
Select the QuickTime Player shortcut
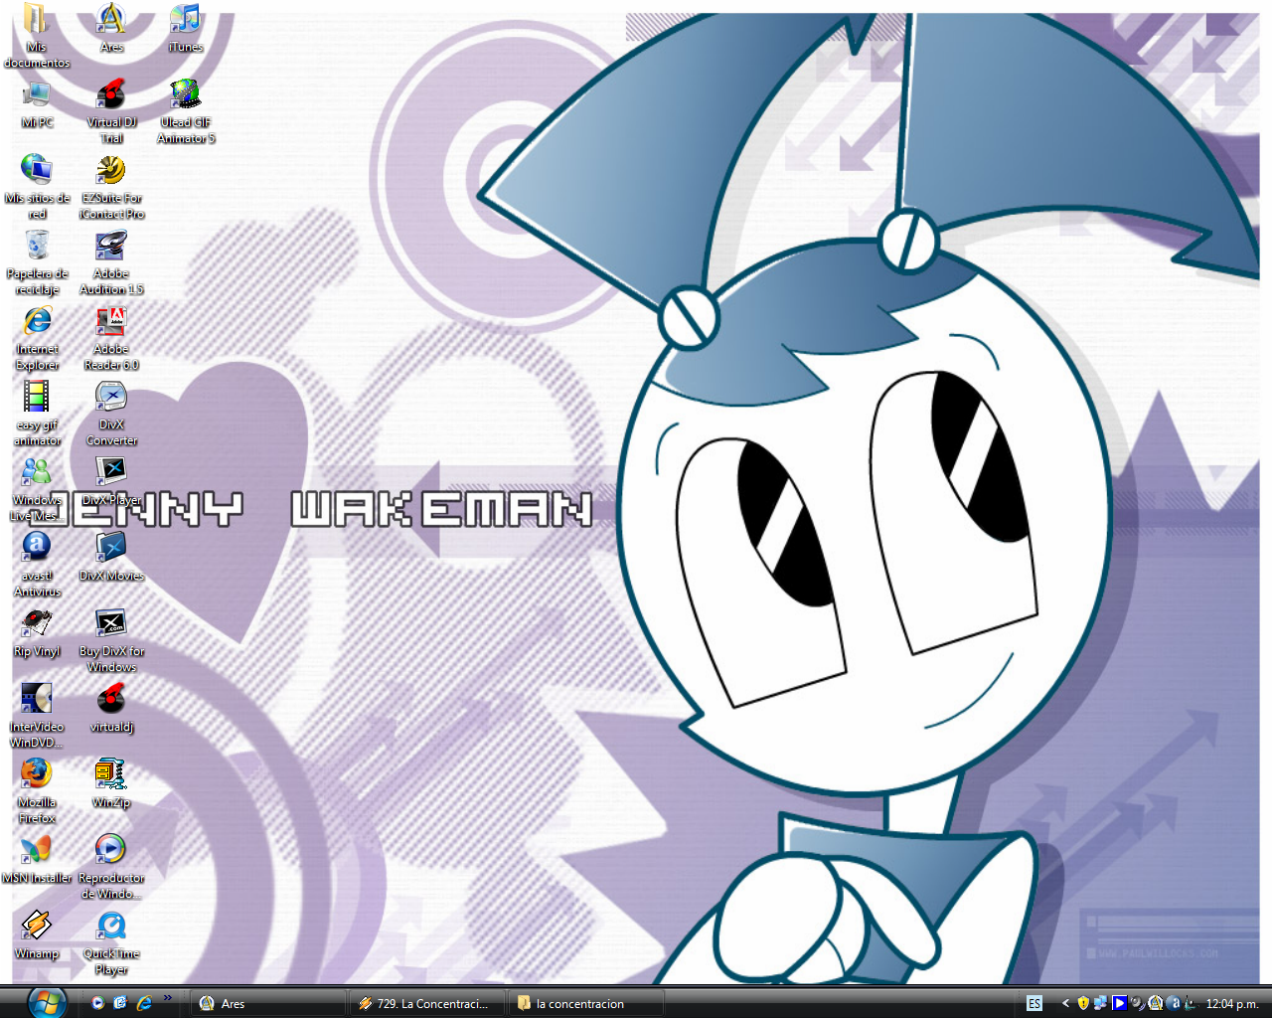[111, 942]
